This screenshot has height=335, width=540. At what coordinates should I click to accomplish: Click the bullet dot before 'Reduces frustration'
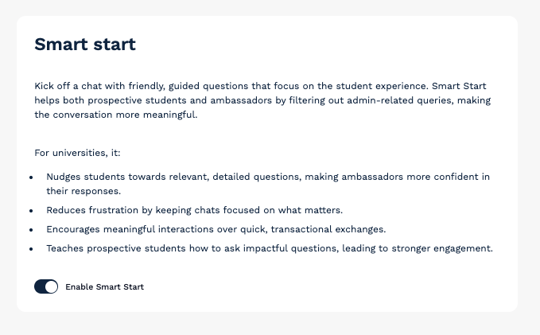point(31,211)
